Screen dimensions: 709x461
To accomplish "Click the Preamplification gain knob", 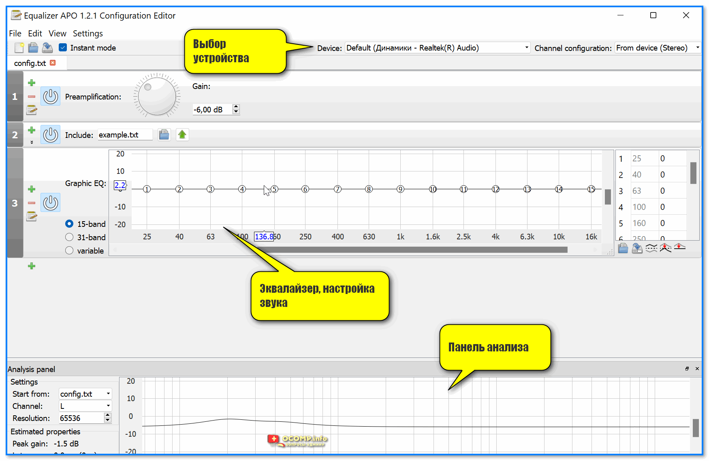I will point(157,96).
